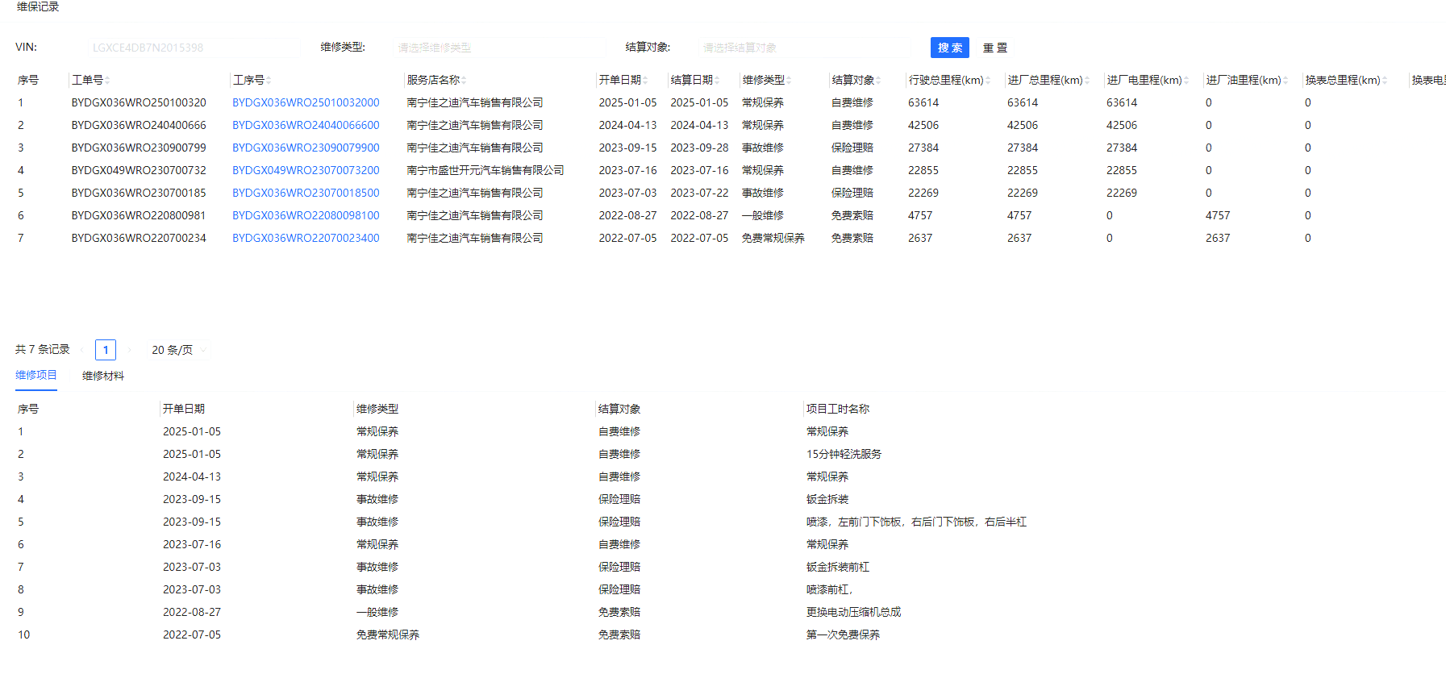Select work order BYDGX036WRO250100320 cell
Viewport: 1446px width, 674px height.
click(x=139, y=103)
